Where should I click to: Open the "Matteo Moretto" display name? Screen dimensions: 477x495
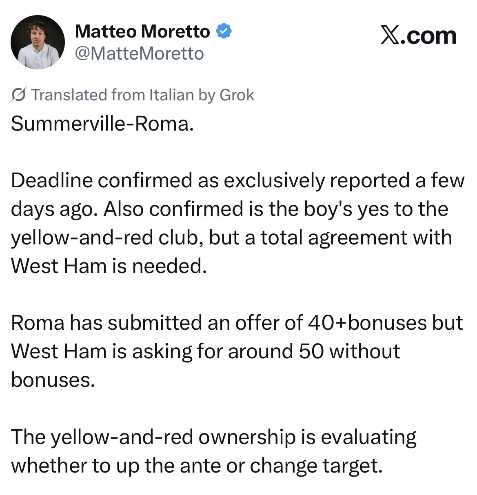coord(142,31)
